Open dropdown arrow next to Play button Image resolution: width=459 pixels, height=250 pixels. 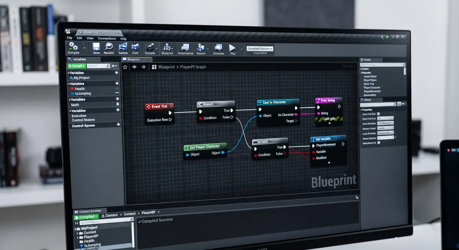pyautogui.click(x=241, y=49)
